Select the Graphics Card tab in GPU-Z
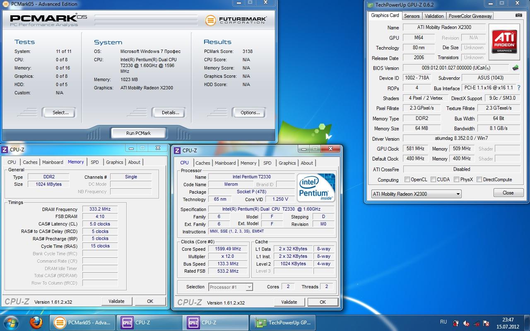530x331 pixels. pyautogui.click(x=385, y=15)
